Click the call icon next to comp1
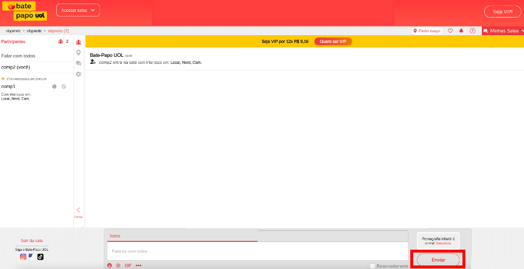Viewport: 524px width, 269px height. [54, 87]
